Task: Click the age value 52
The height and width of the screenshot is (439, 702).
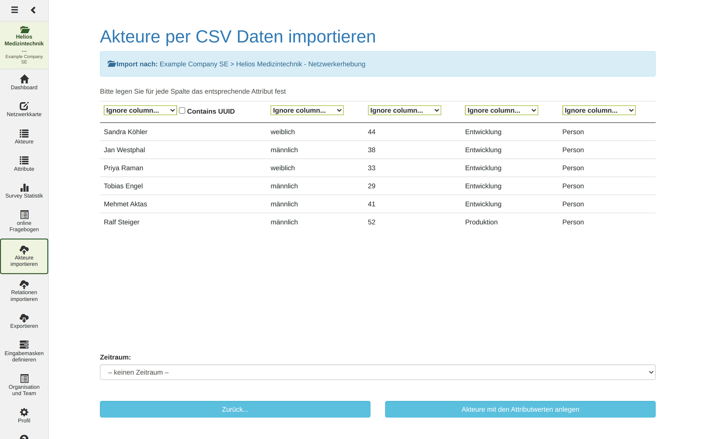Action: [372, 222]
